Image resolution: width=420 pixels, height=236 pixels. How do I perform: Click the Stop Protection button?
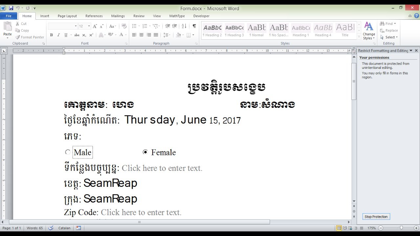tap(376, 217)
